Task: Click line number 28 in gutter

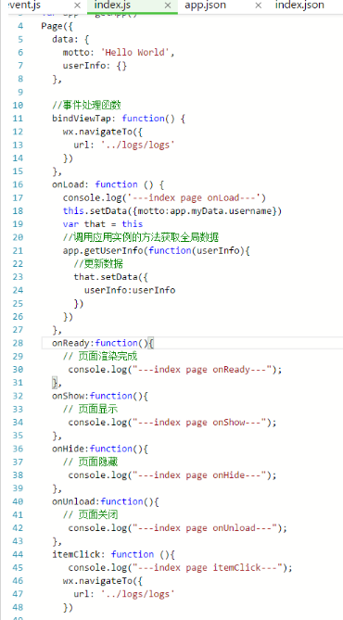Action: 18,343
